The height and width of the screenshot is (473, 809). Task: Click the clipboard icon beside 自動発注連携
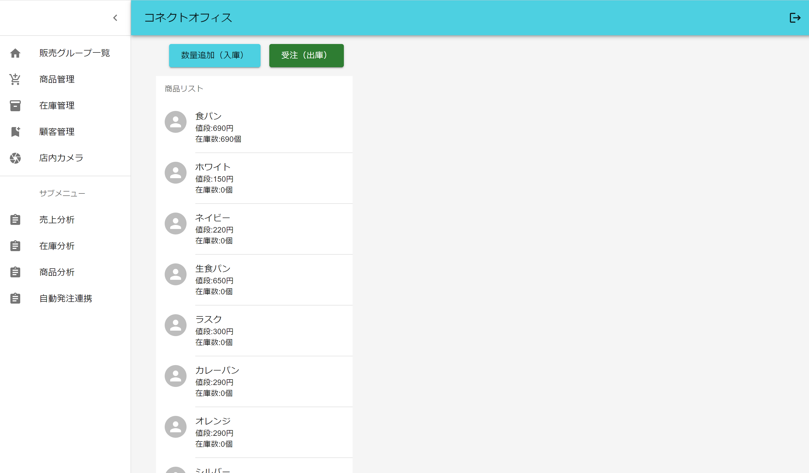pos(15,298)
